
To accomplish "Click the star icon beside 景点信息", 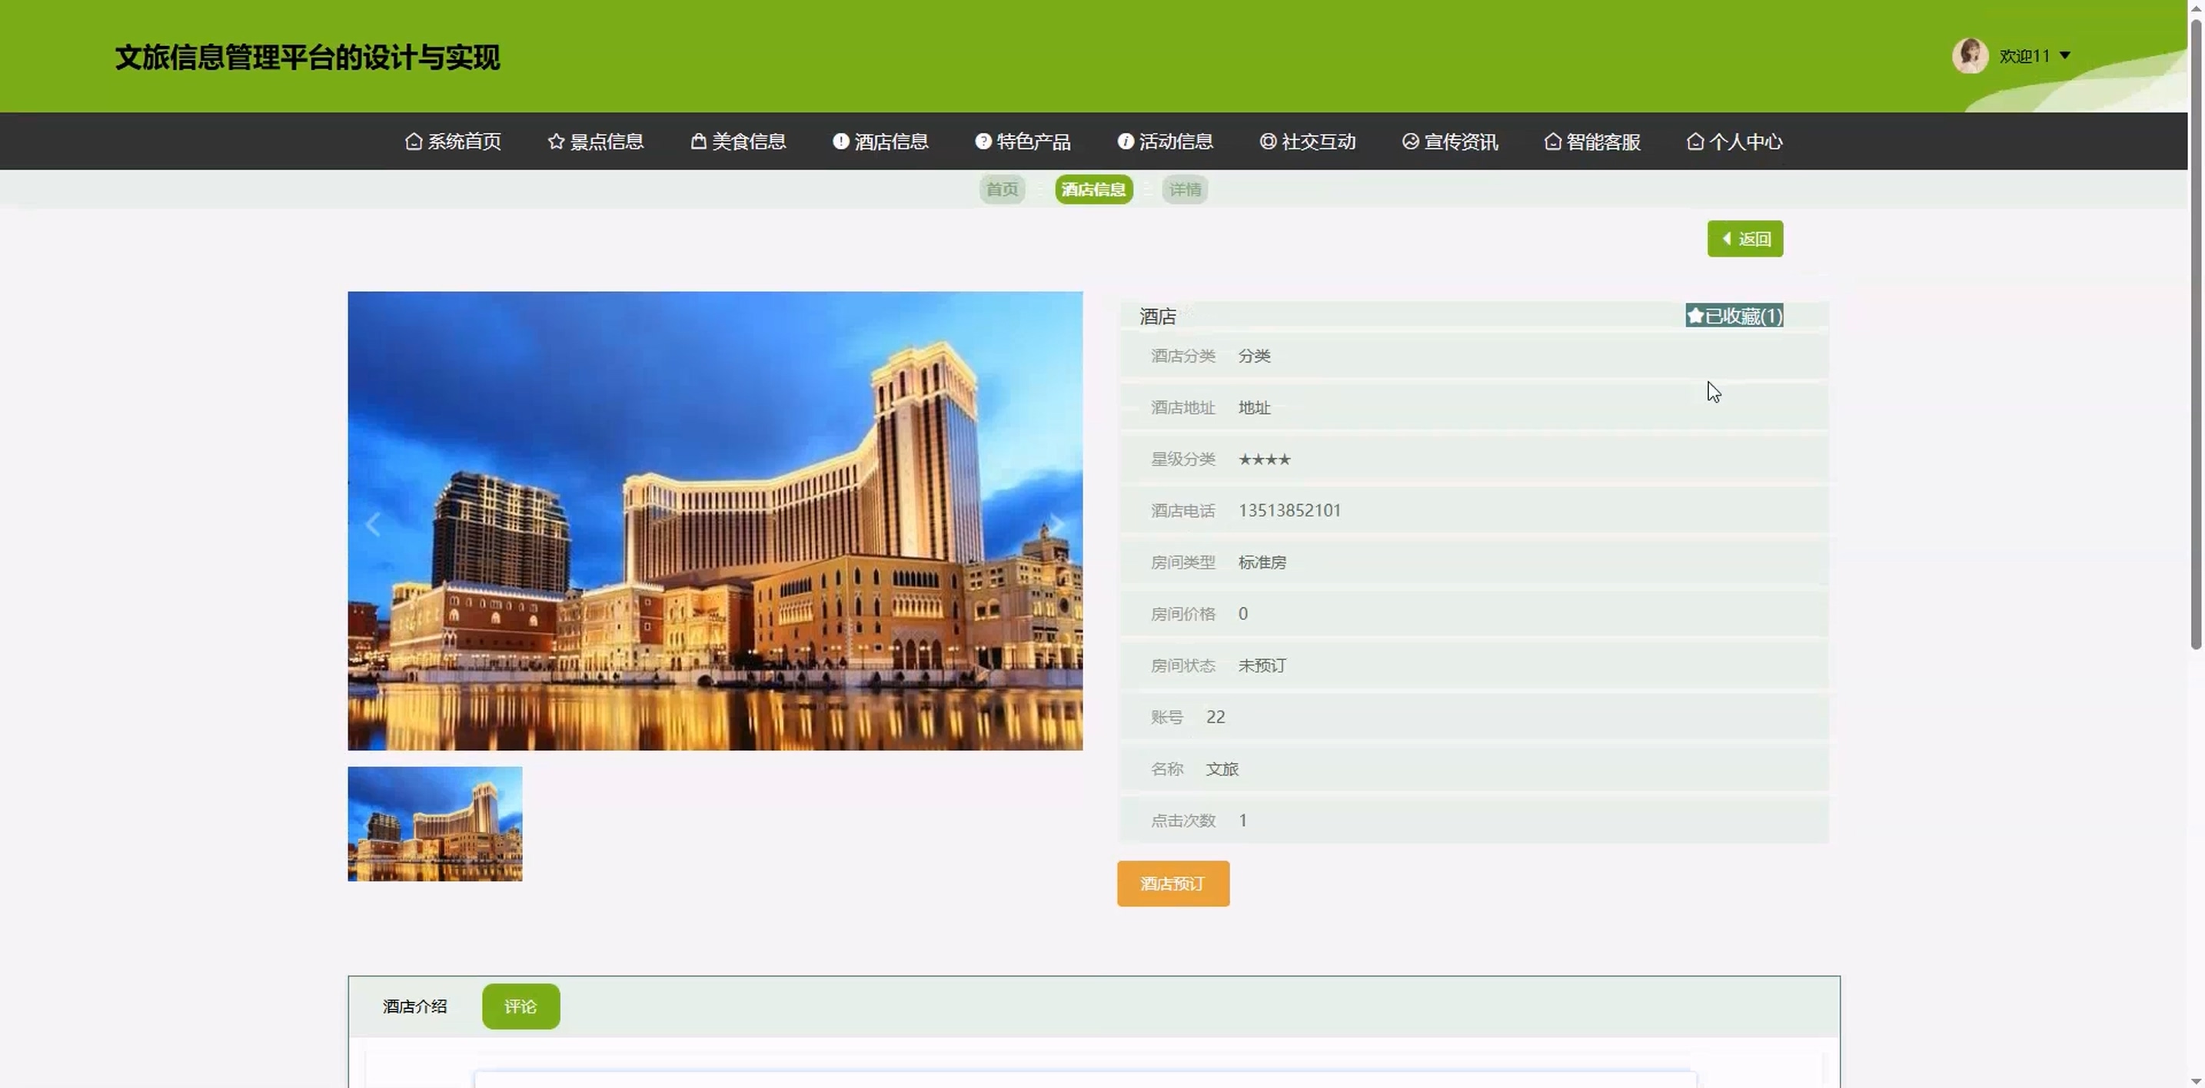I will coord(557,141).
